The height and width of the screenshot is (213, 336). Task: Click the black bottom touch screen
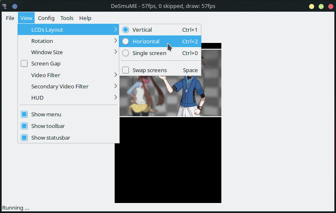click(x=168, y=160)
